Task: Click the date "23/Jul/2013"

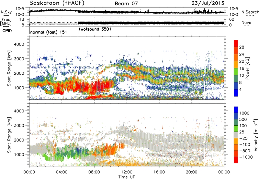Action: click(208, 3)
